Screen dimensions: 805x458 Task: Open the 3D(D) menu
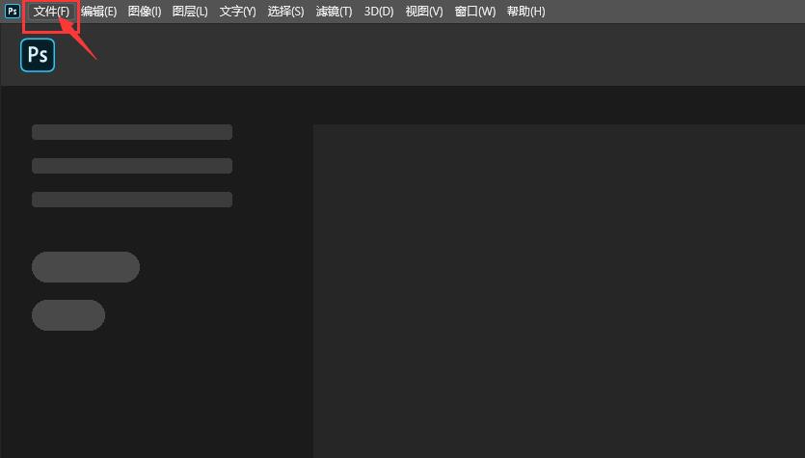(x=379, y=12)
